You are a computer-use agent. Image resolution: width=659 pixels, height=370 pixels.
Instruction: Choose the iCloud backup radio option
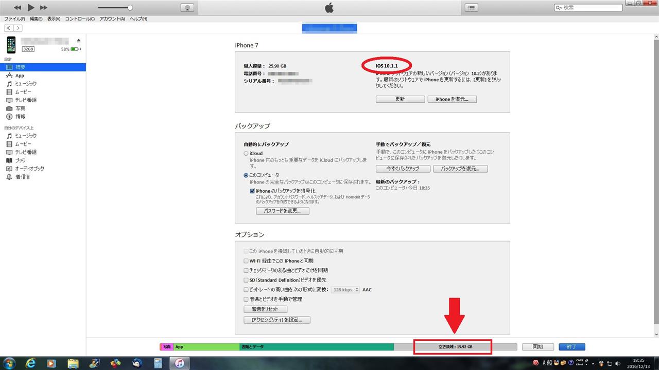pyautogui.click(x=246, y=153)
